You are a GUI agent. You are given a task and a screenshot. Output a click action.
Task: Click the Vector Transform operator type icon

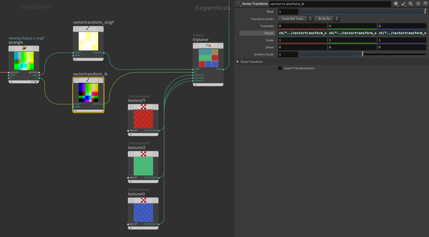click(238, 3)
